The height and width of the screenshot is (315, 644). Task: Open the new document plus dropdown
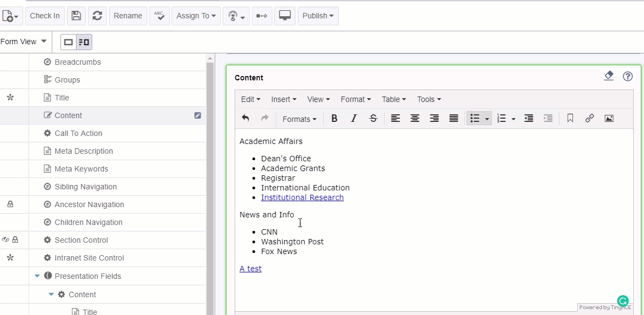pos(10,16)
